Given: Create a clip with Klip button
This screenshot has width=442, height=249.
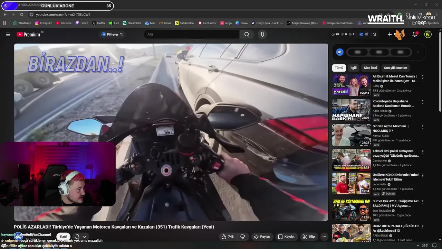Looking at the screenshot, I should (x=309, y=237).
